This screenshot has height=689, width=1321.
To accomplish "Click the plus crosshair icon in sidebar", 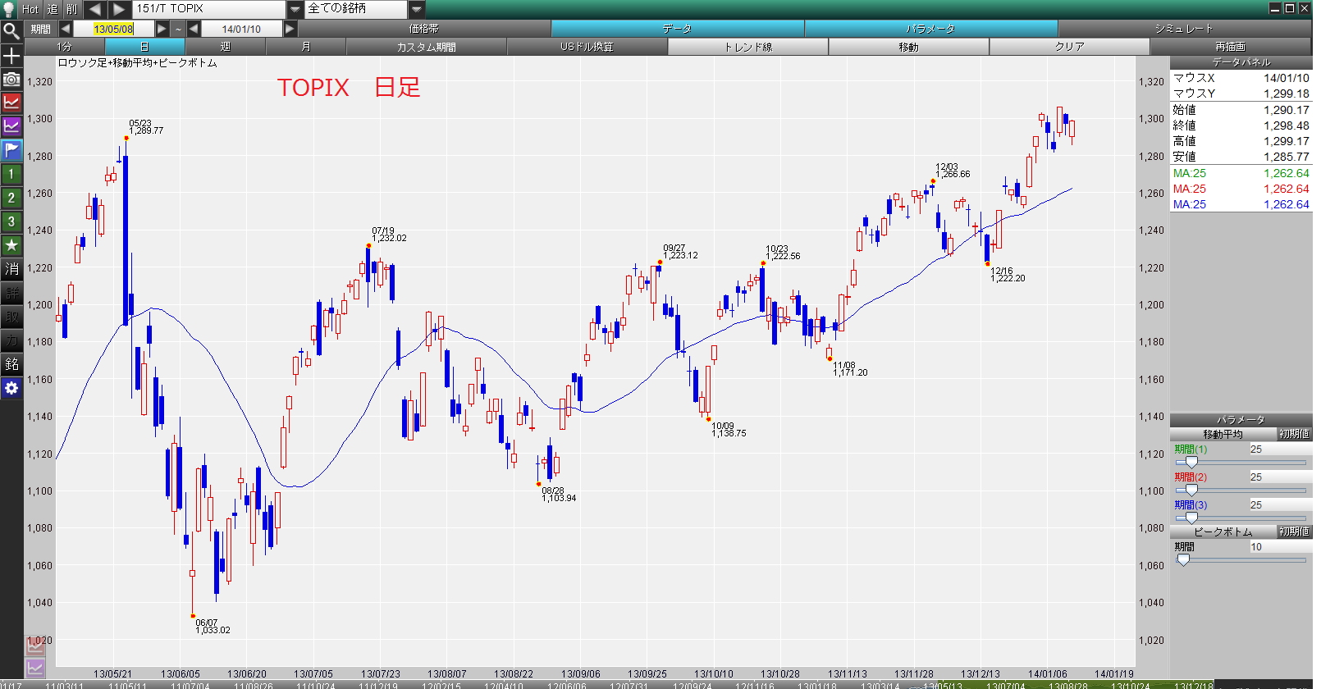I will click(11, 56).
